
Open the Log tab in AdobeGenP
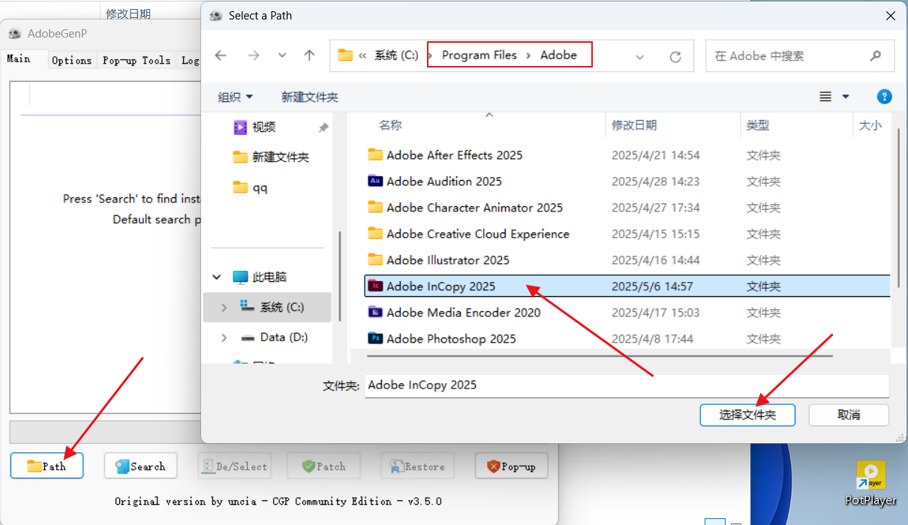click(x=190, y=60)
